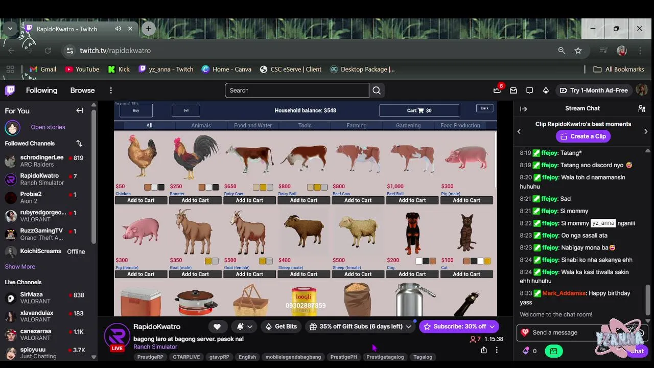Collapse the Stream Chat panel
The width and height of the screenshot is (654, 368).
point(523,109)
